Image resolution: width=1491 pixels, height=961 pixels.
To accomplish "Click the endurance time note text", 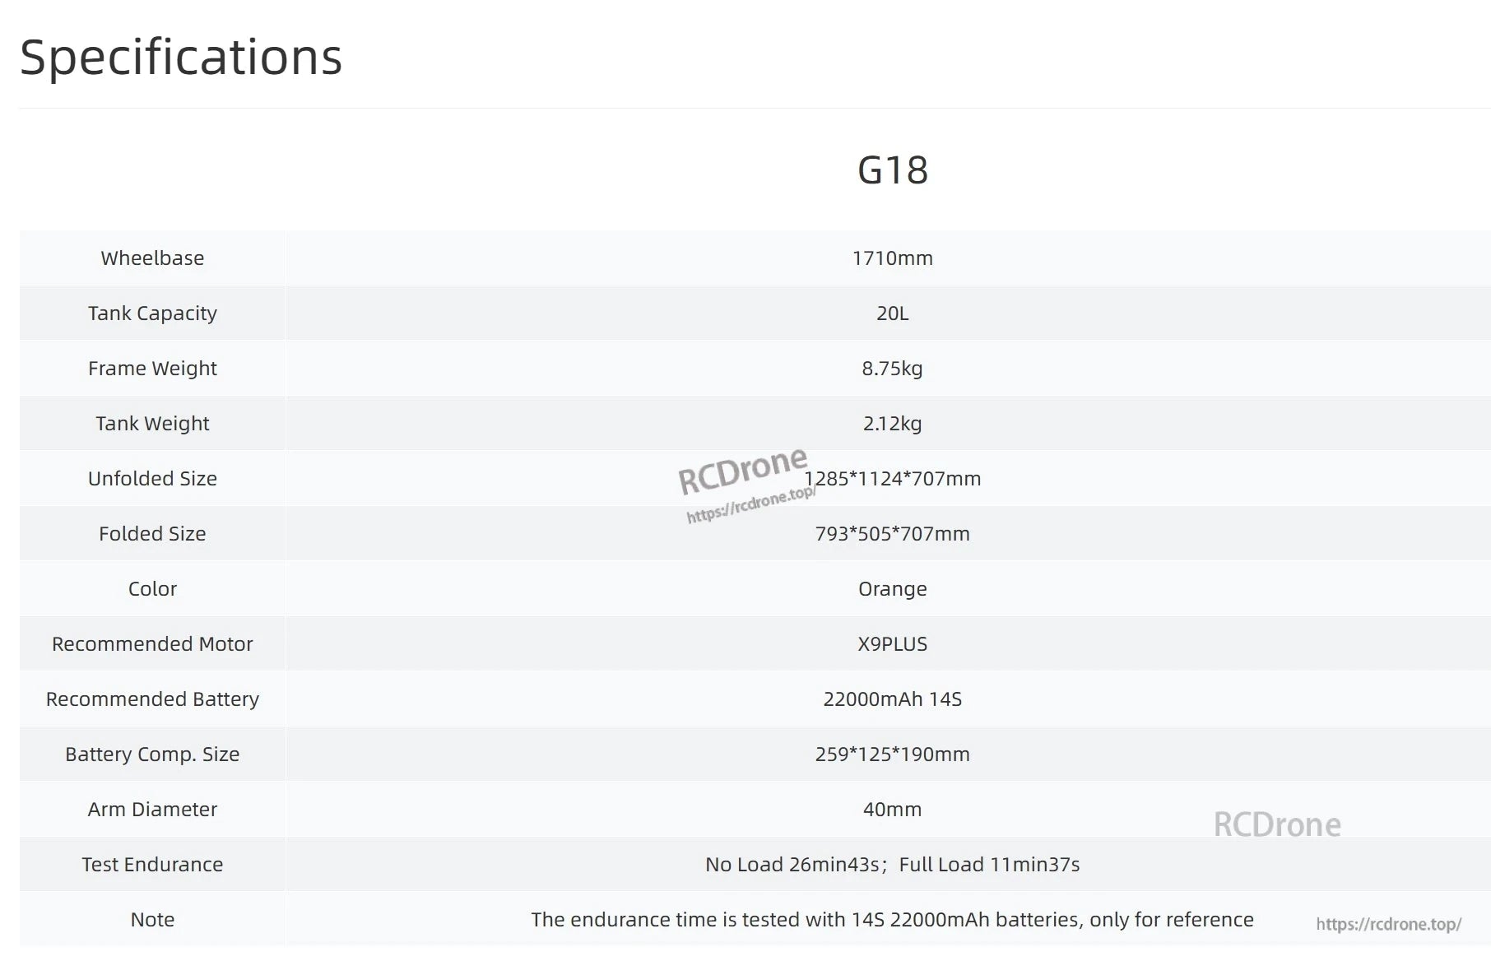I will click(893, 920).
